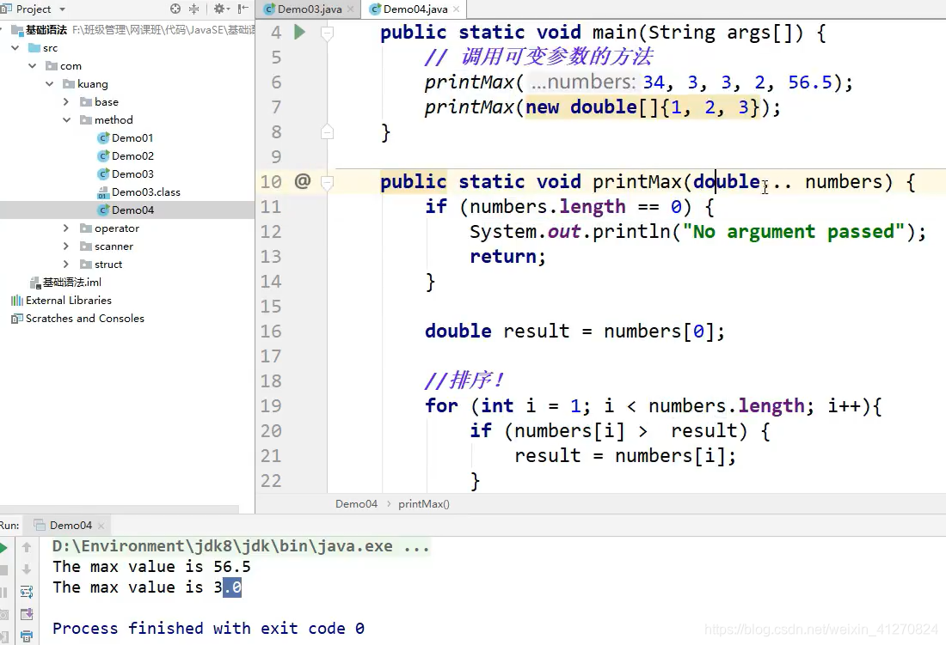Click the src folder icon

[34, 47]
